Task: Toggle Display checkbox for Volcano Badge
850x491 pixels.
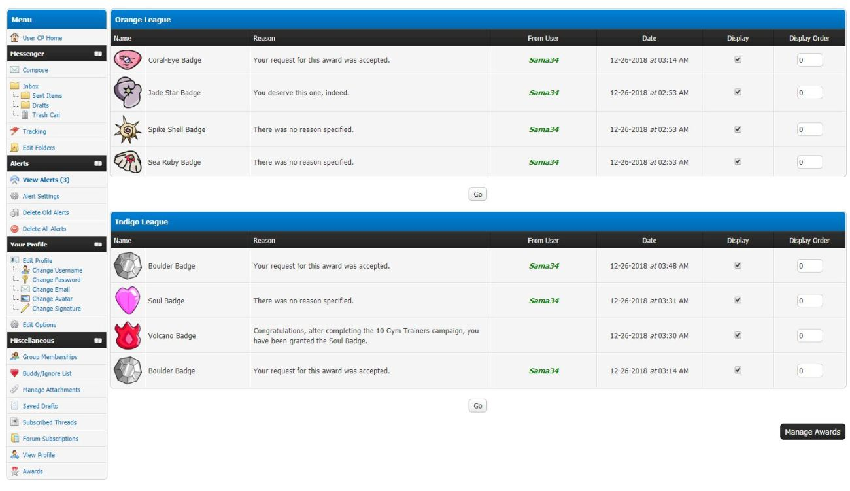Action: pos(738,335)
